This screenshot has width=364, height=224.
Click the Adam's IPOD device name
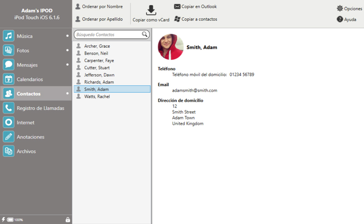37,10
